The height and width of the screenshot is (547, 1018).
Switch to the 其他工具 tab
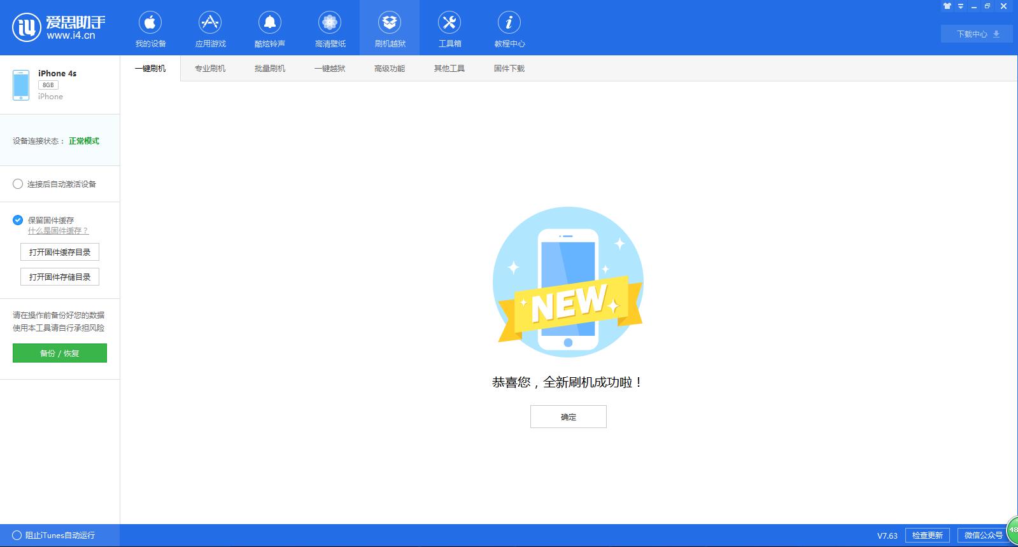click(449, 68)
